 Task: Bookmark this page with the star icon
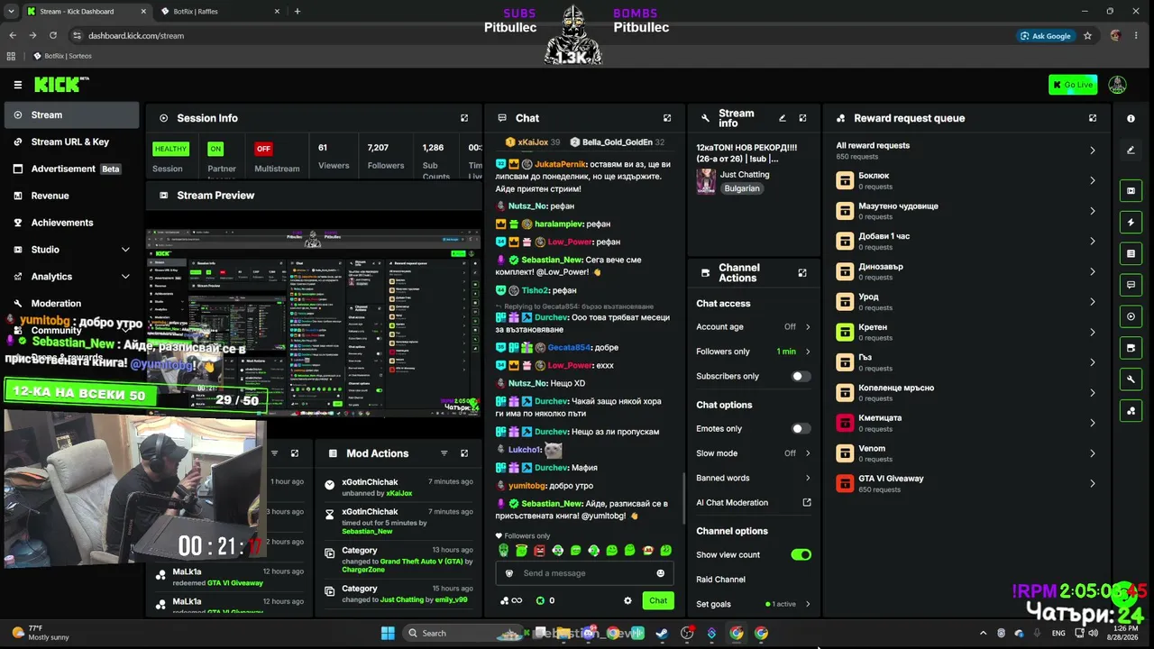click(1087, 35)
